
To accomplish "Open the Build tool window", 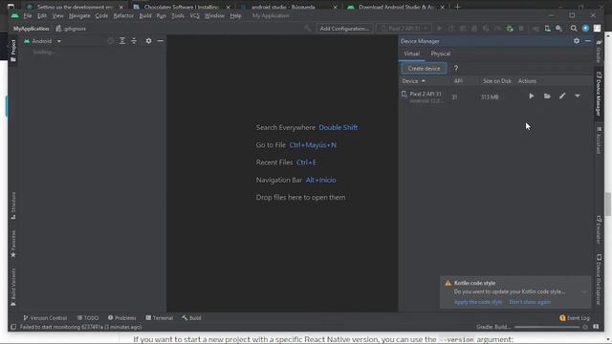I will tap(191, 318).
